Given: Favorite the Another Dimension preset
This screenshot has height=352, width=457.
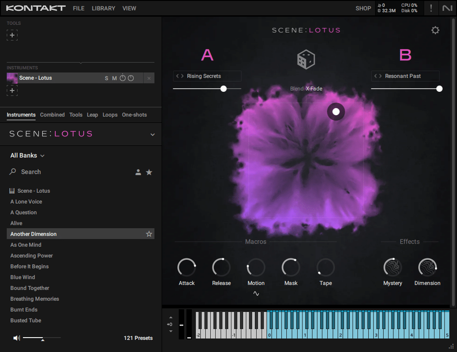Looking at the screenshot, I should [149, 234].
